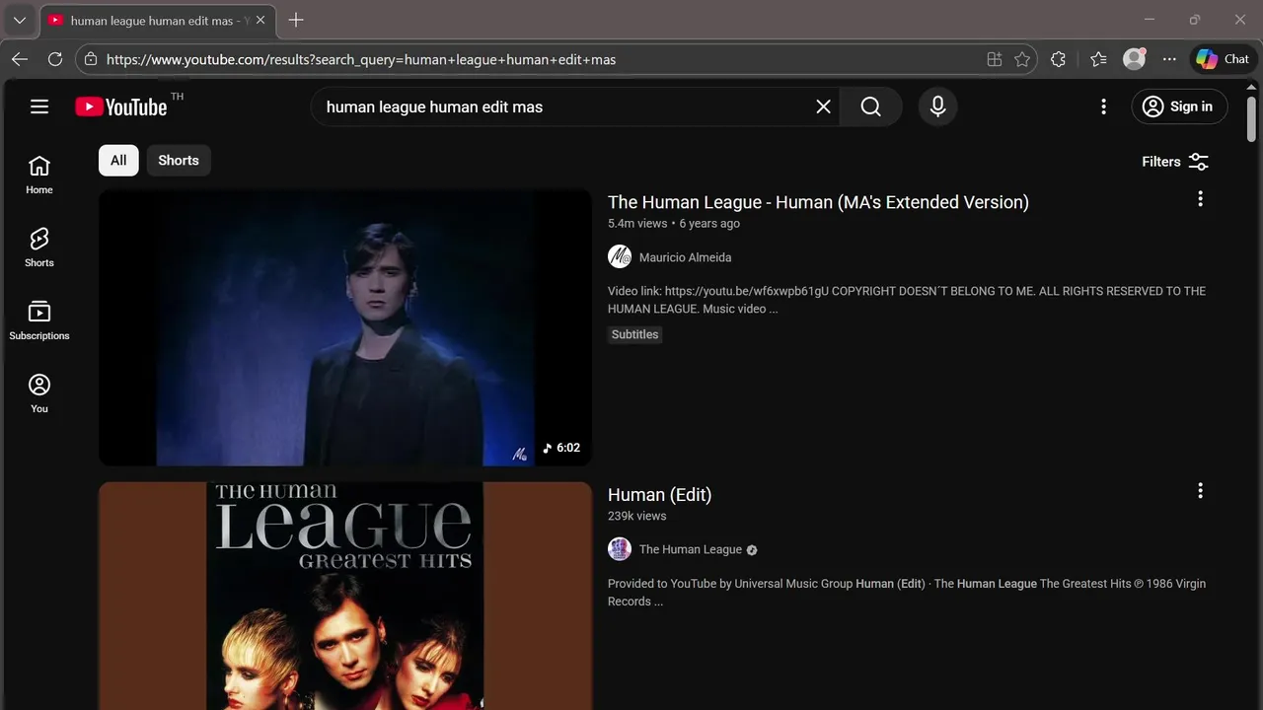Expand the tab actions dropdown chevron
The height and width of the screenshot is (710, 1263).
(x=20, y=20)
